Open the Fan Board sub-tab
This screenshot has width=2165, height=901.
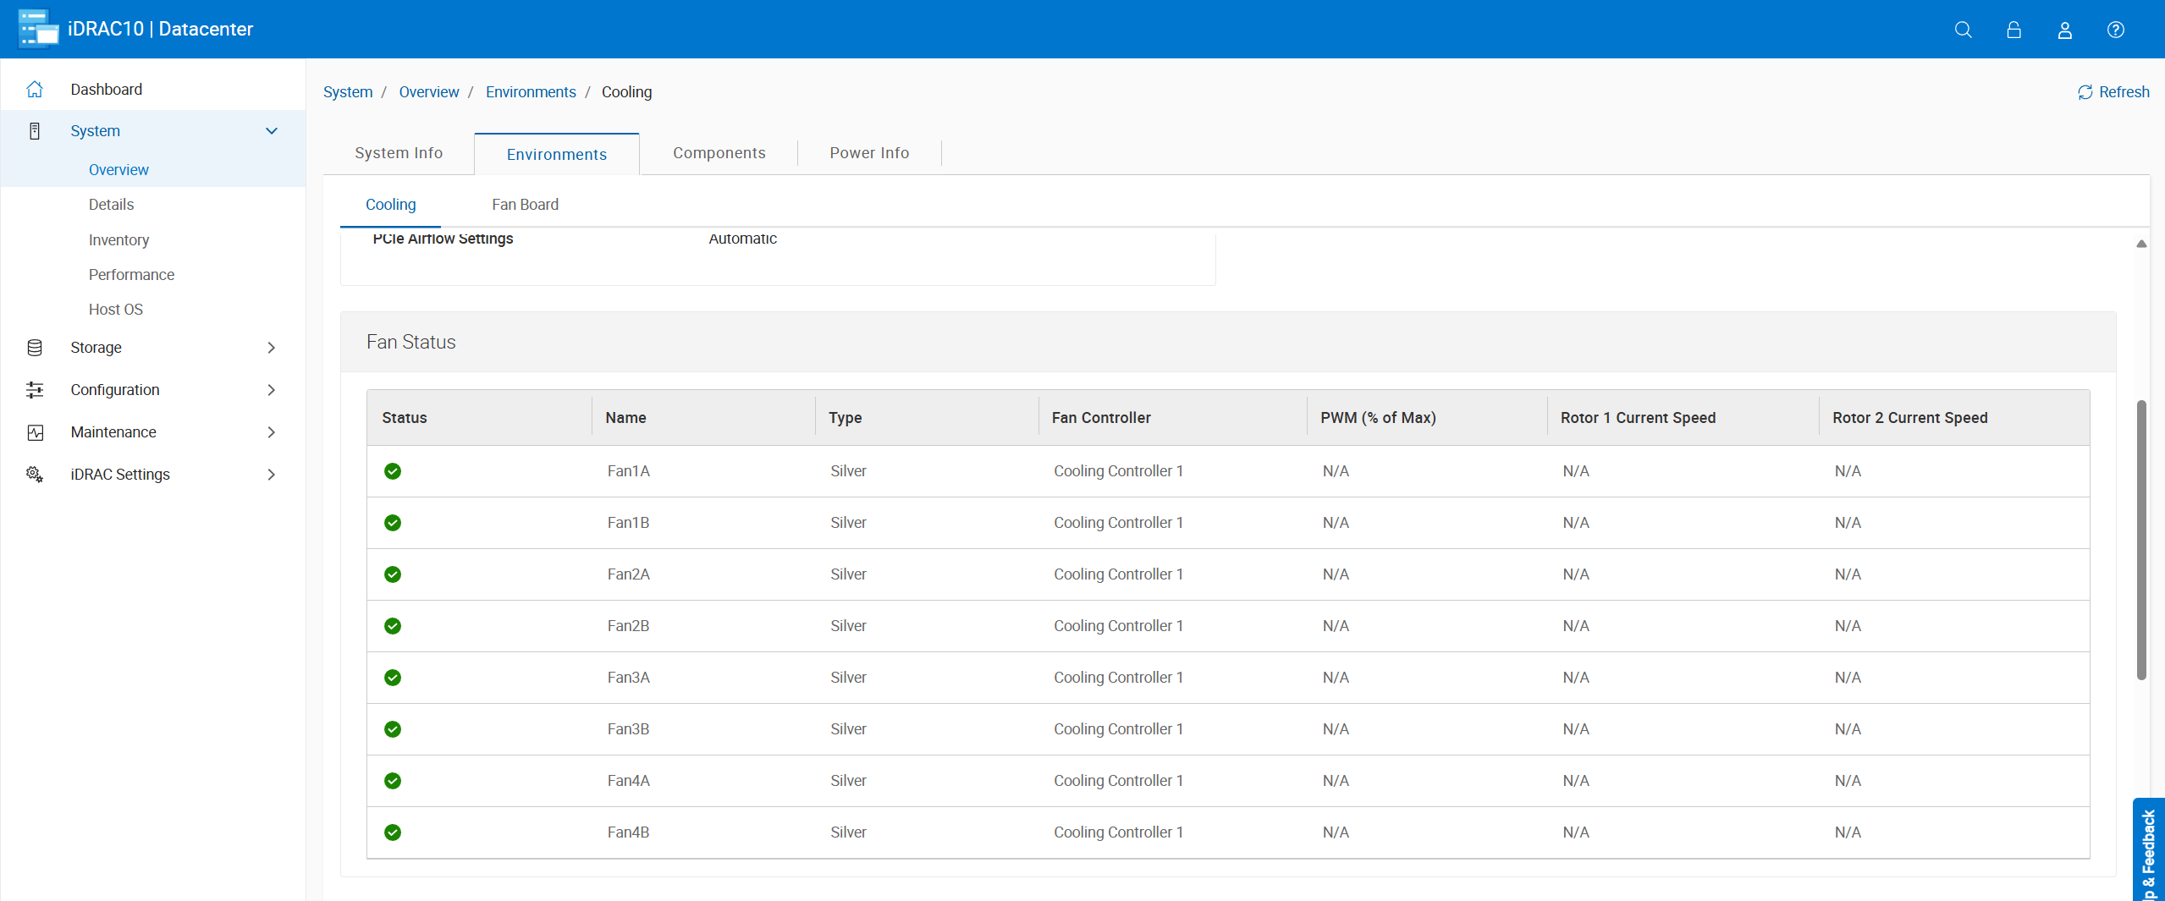point(525,205)
